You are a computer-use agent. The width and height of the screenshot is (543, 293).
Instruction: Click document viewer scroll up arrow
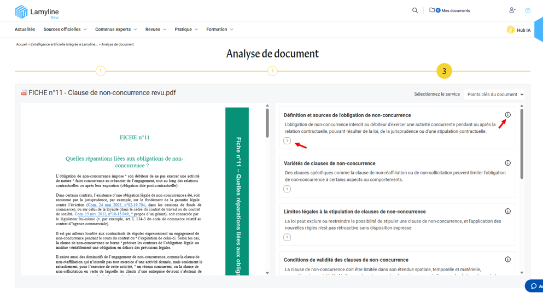coord(267,106)
